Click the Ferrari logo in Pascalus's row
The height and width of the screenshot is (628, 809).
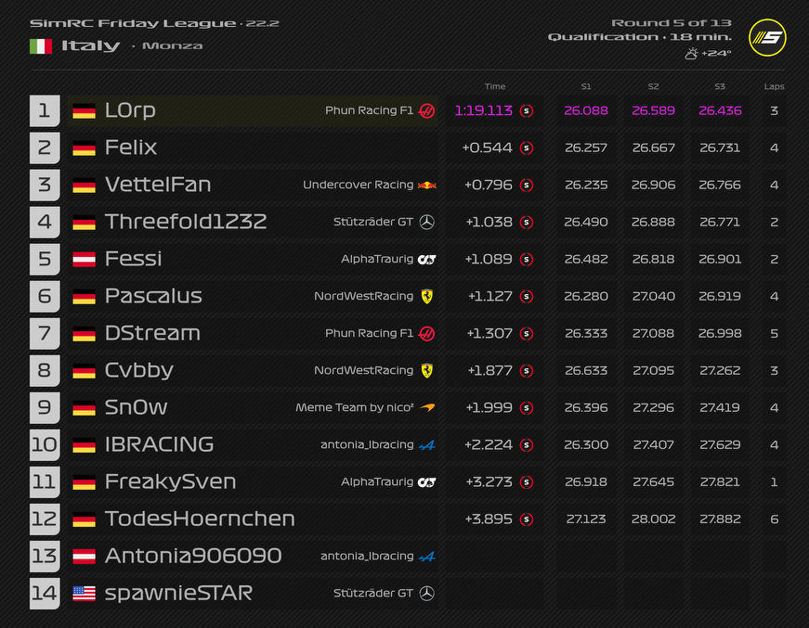[426, 296]
